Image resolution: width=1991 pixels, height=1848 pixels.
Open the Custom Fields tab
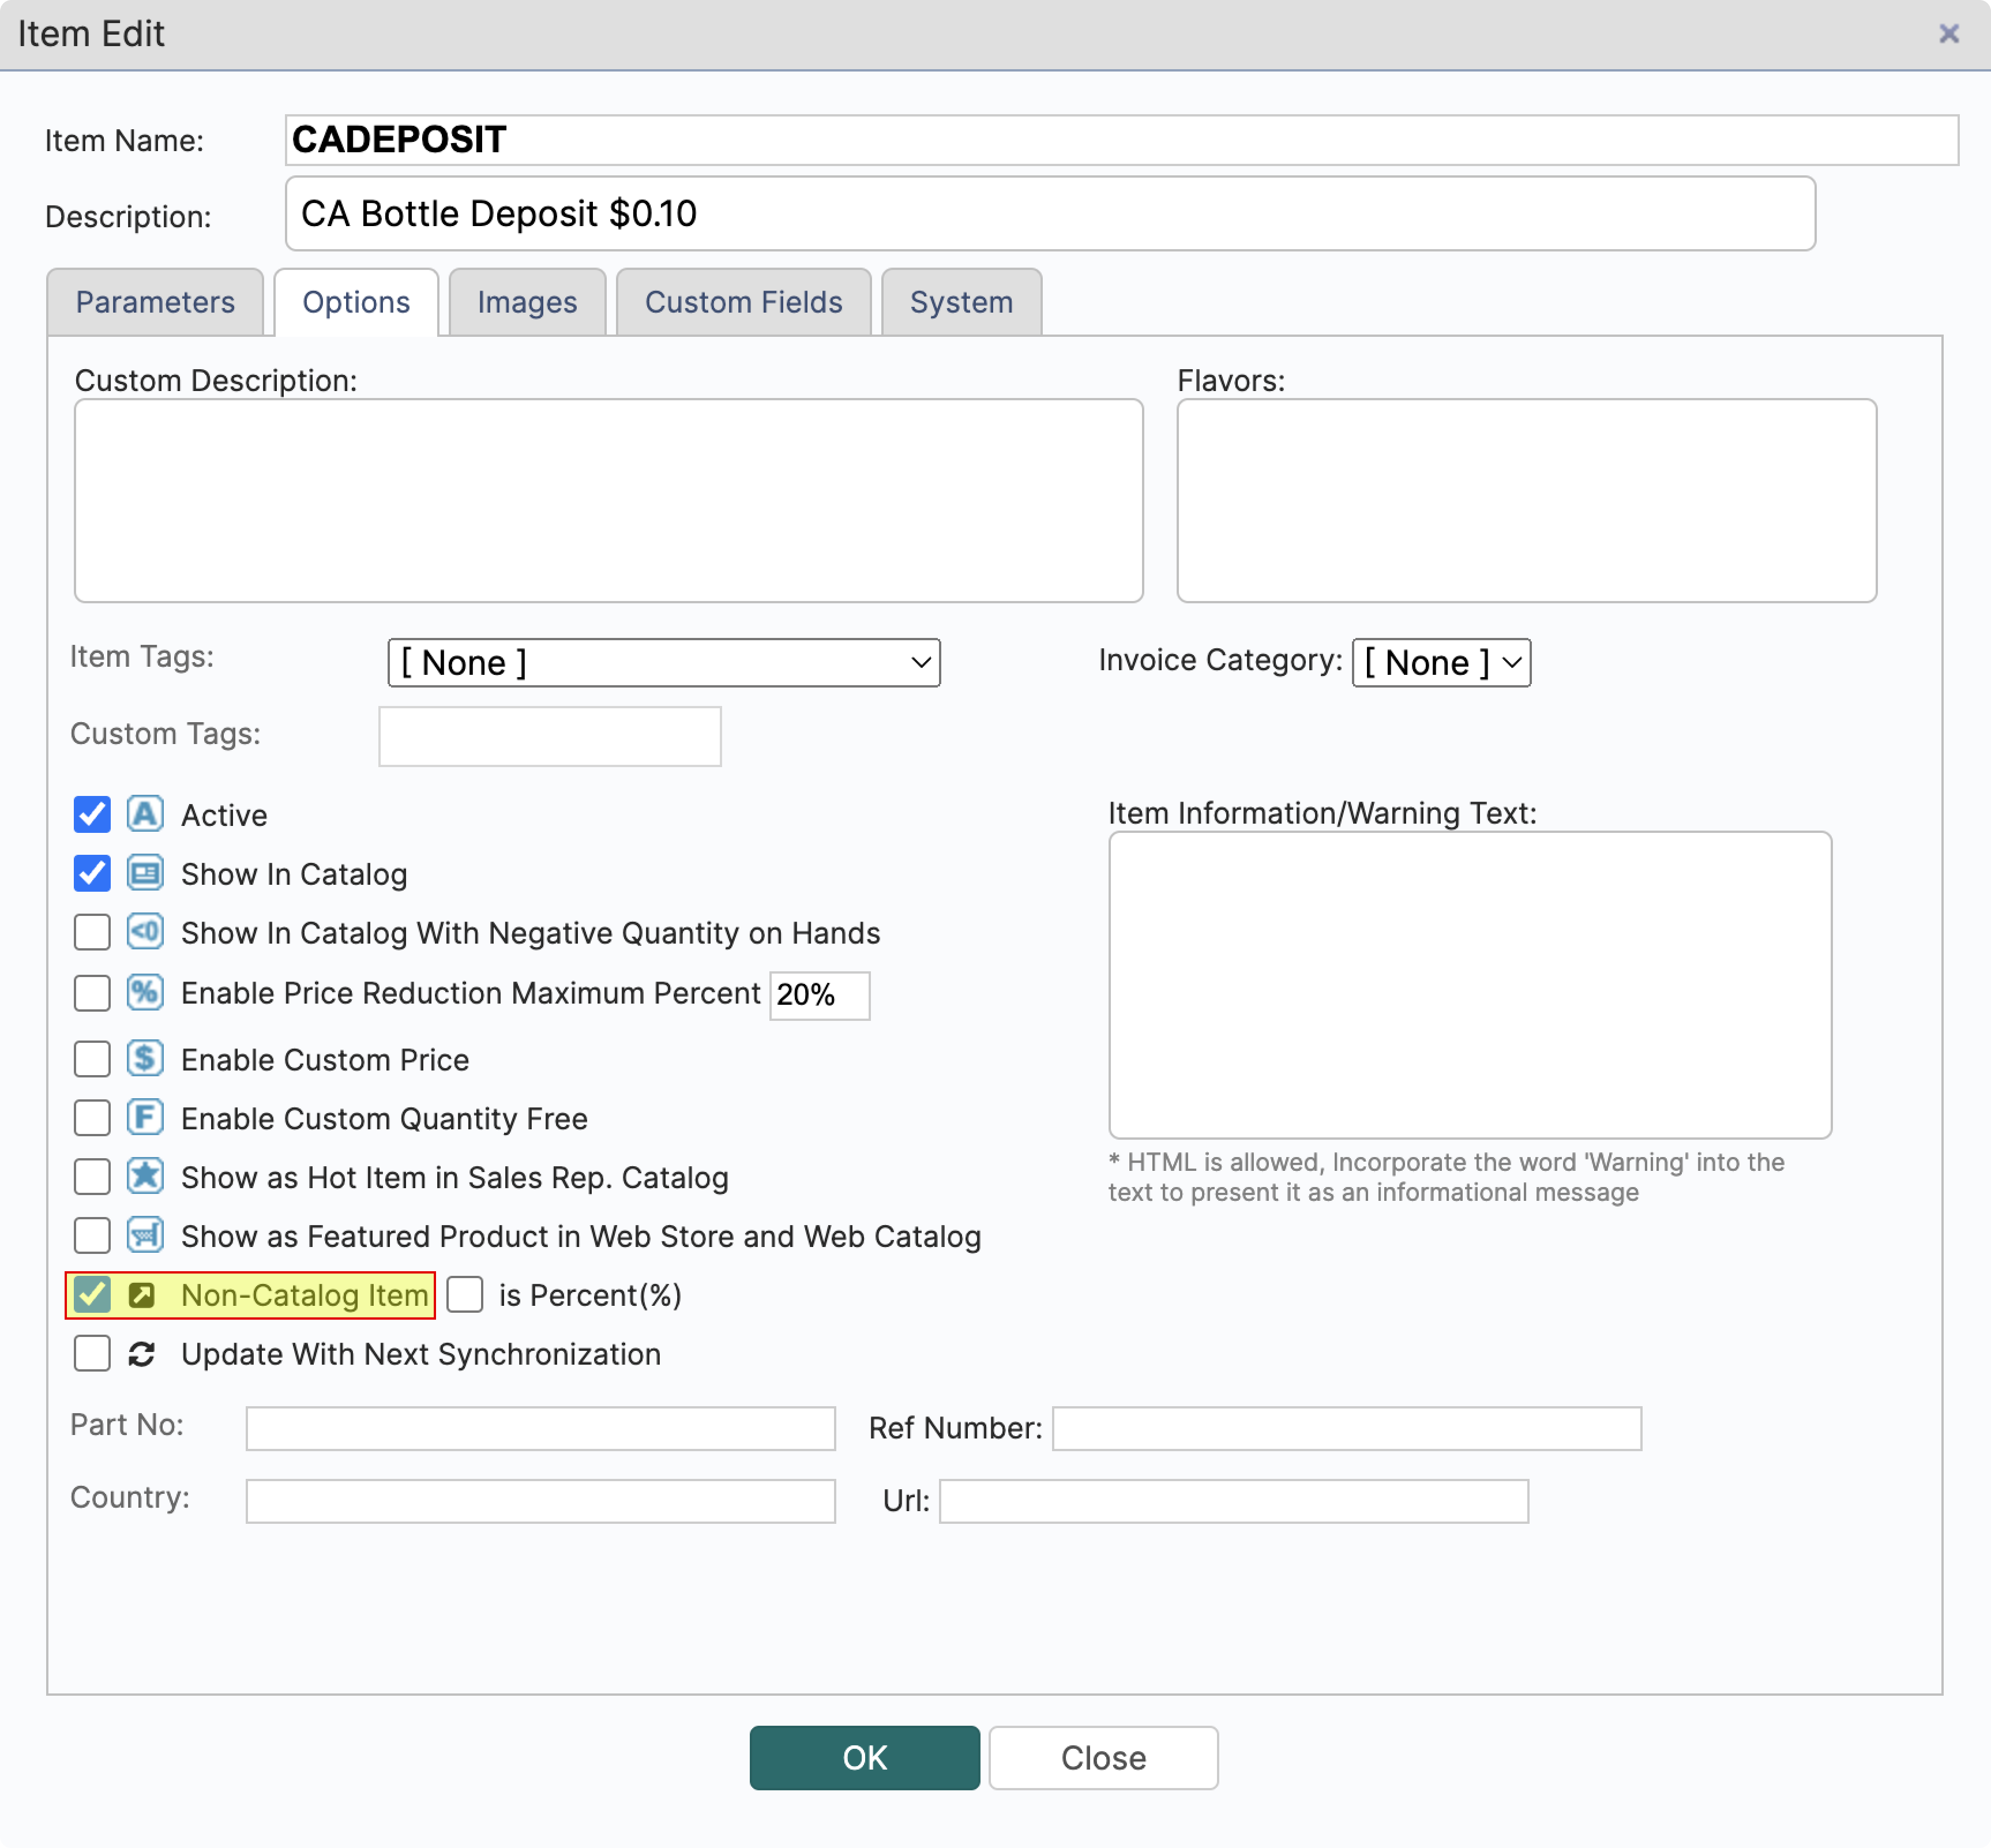pos(743,302)
